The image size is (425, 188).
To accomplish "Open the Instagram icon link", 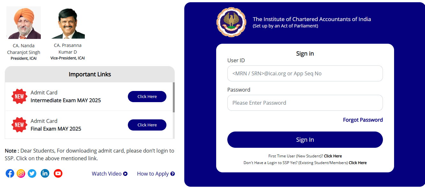I will tap(21, 173).
